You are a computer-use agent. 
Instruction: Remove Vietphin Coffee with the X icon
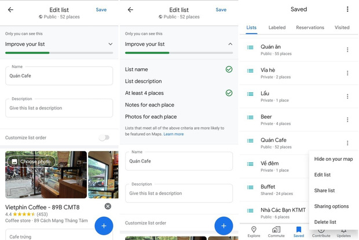(x=108, y=206)
